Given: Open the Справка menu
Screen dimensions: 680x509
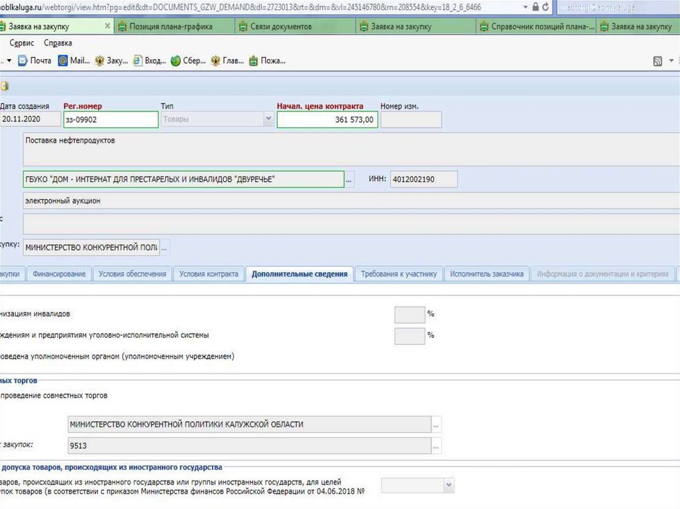Looking at the screenshot, I should click(58, 42).
